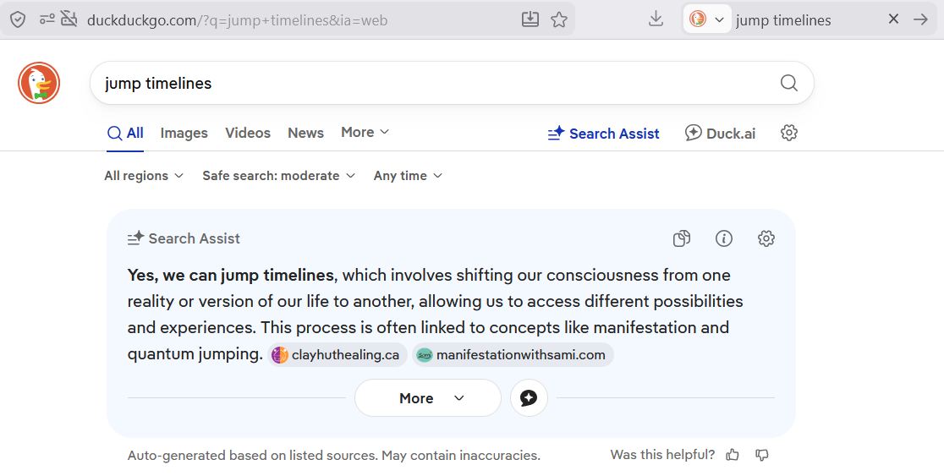Open Search Assist card settings gear
The image size is (944, 476).
[x=766, y=238]
